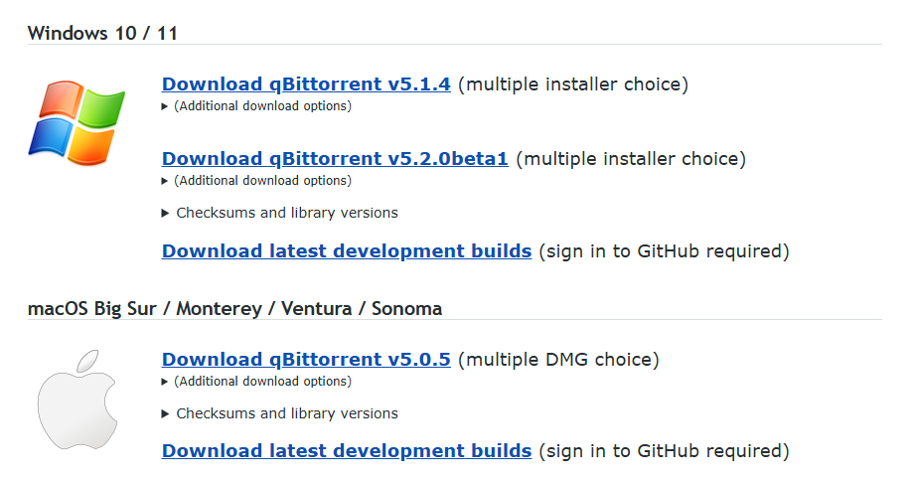Click sign in to GitHub required in Windows section
Viewport: 914px width, 481px height.
664,251
